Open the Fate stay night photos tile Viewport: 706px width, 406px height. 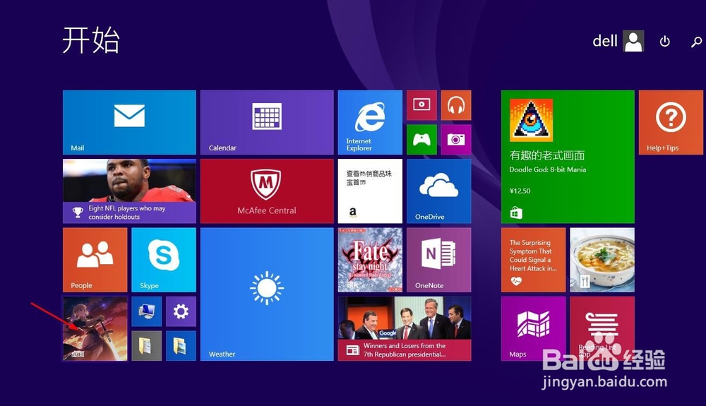(370, 260)
